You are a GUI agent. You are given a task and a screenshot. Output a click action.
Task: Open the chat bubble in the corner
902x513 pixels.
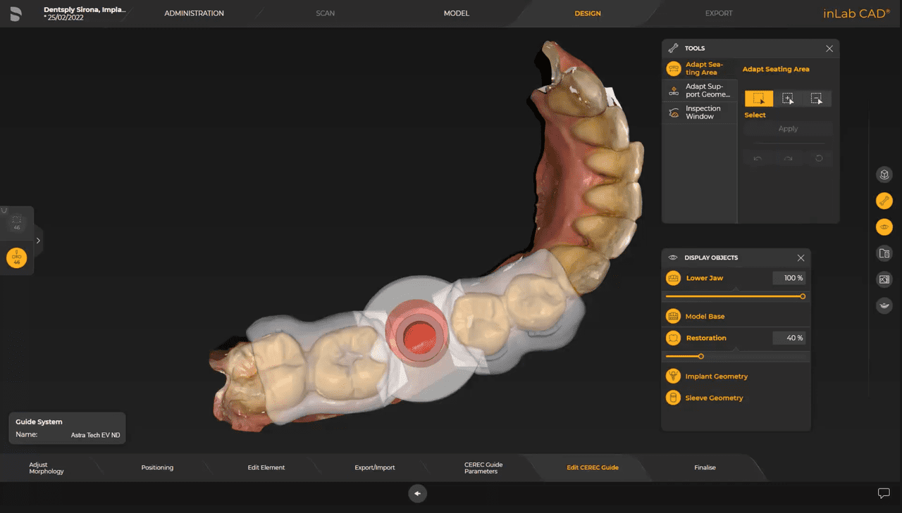884,493
